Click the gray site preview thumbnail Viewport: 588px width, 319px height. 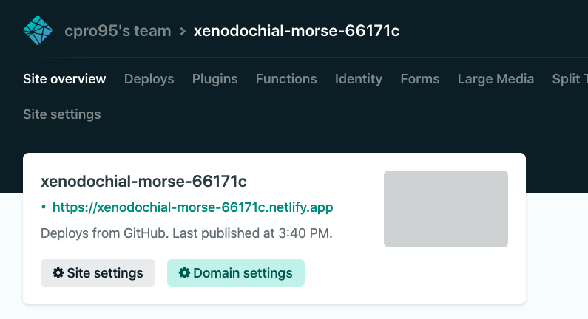[446, 209]
